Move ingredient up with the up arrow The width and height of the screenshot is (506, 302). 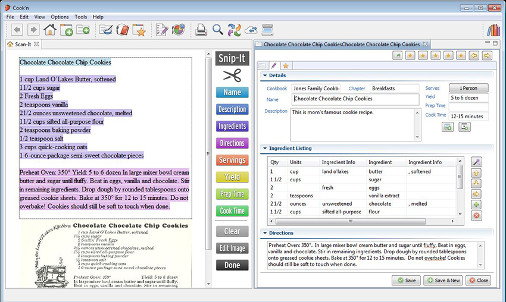coord(477,173)
